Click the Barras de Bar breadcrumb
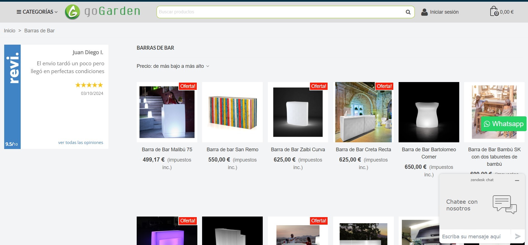 (39, 31)
